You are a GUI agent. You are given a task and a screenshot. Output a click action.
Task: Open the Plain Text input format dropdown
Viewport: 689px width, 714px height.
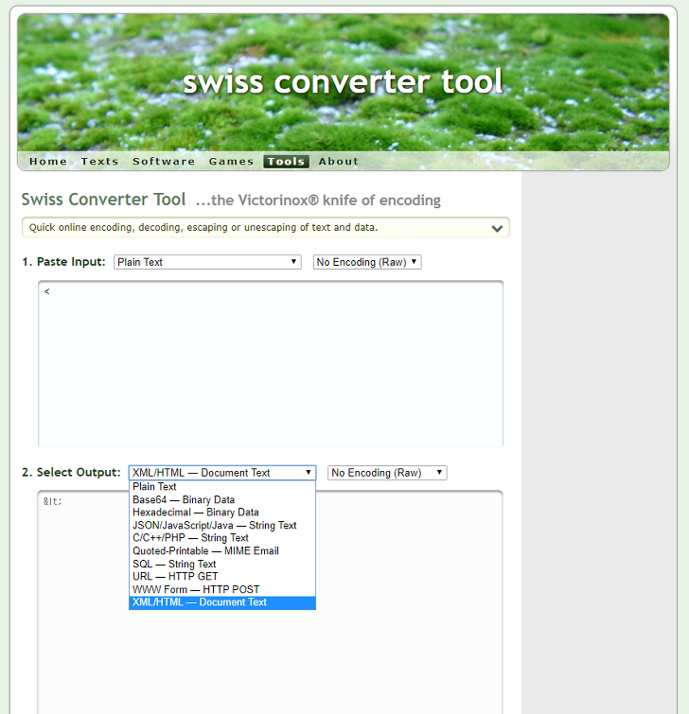tap(207, 262)
